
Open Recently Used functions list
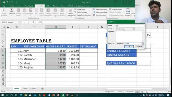pyautogui.click(x=18, y=12)
